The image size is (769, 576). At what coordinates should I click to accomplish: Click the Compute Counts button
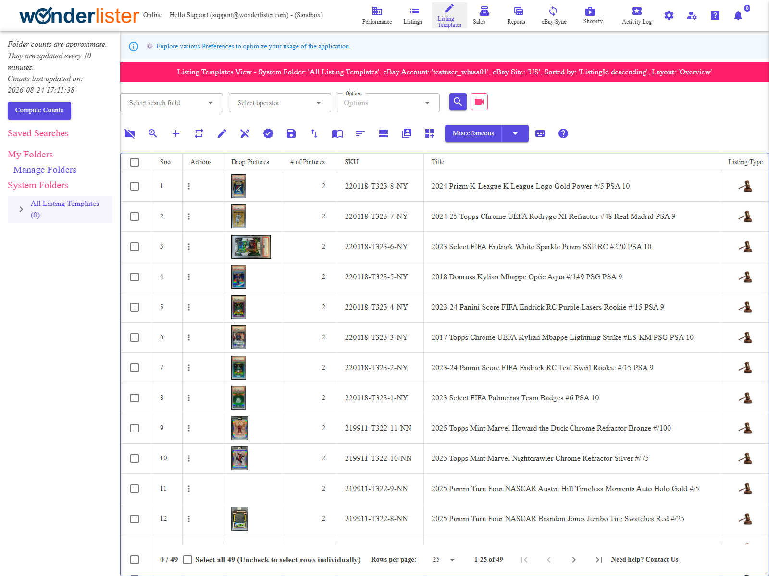pos(39,110)
